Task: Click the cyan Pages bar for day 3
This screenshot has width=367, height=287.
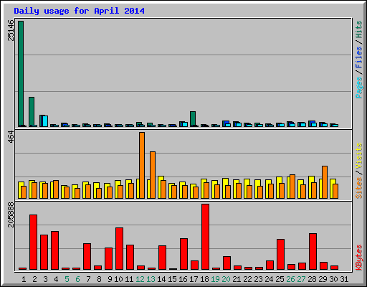Action: coord(45,121)
